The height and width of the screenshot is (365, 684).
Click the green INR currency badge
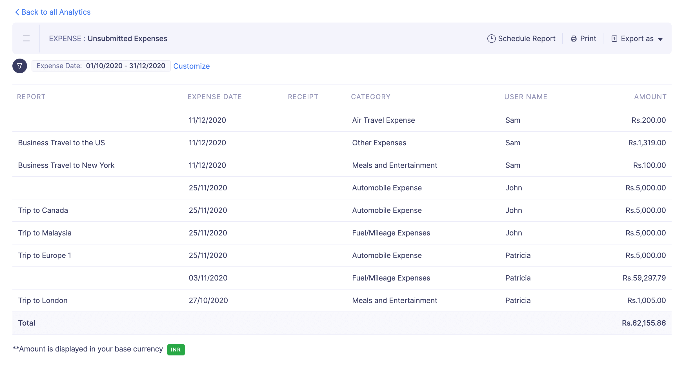176,350
